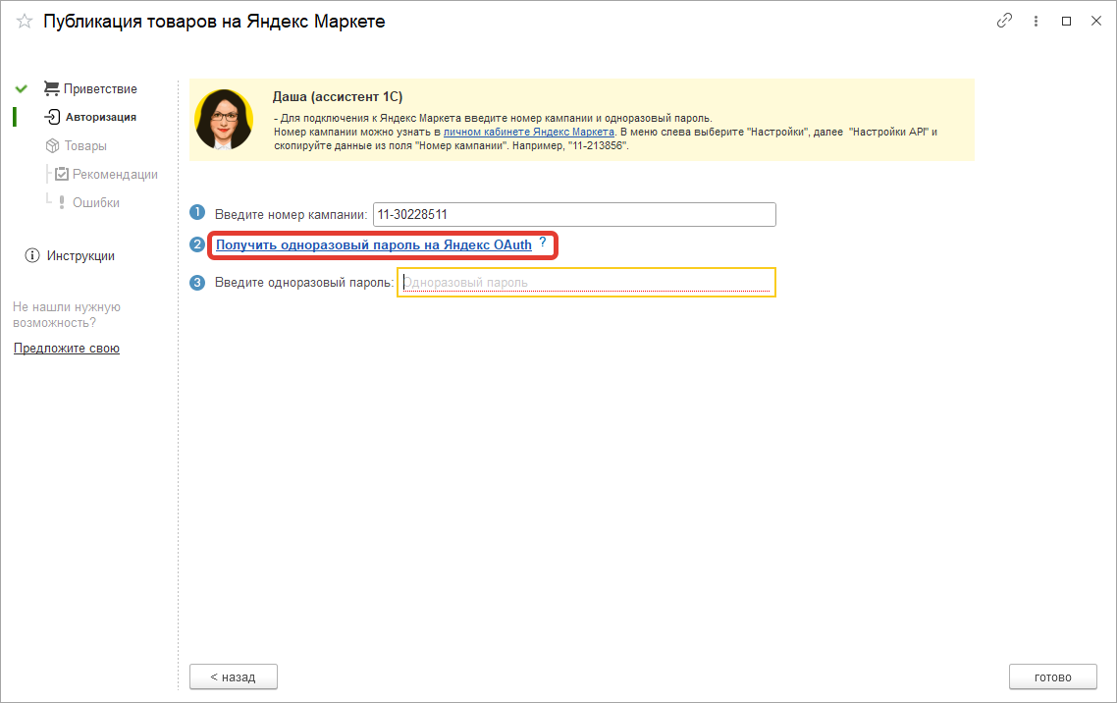Click the Даша (ассистент 1С) heading
This screenshot has height=703, width=1117.
coord(338,97)
